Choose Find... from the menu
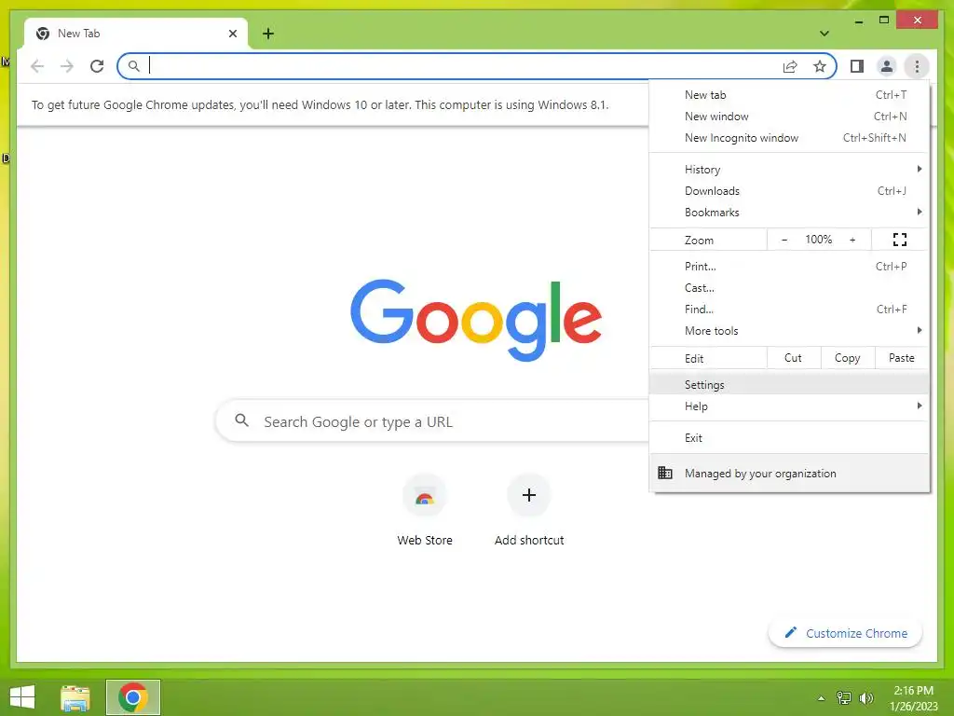 click(x=790, y=309)
